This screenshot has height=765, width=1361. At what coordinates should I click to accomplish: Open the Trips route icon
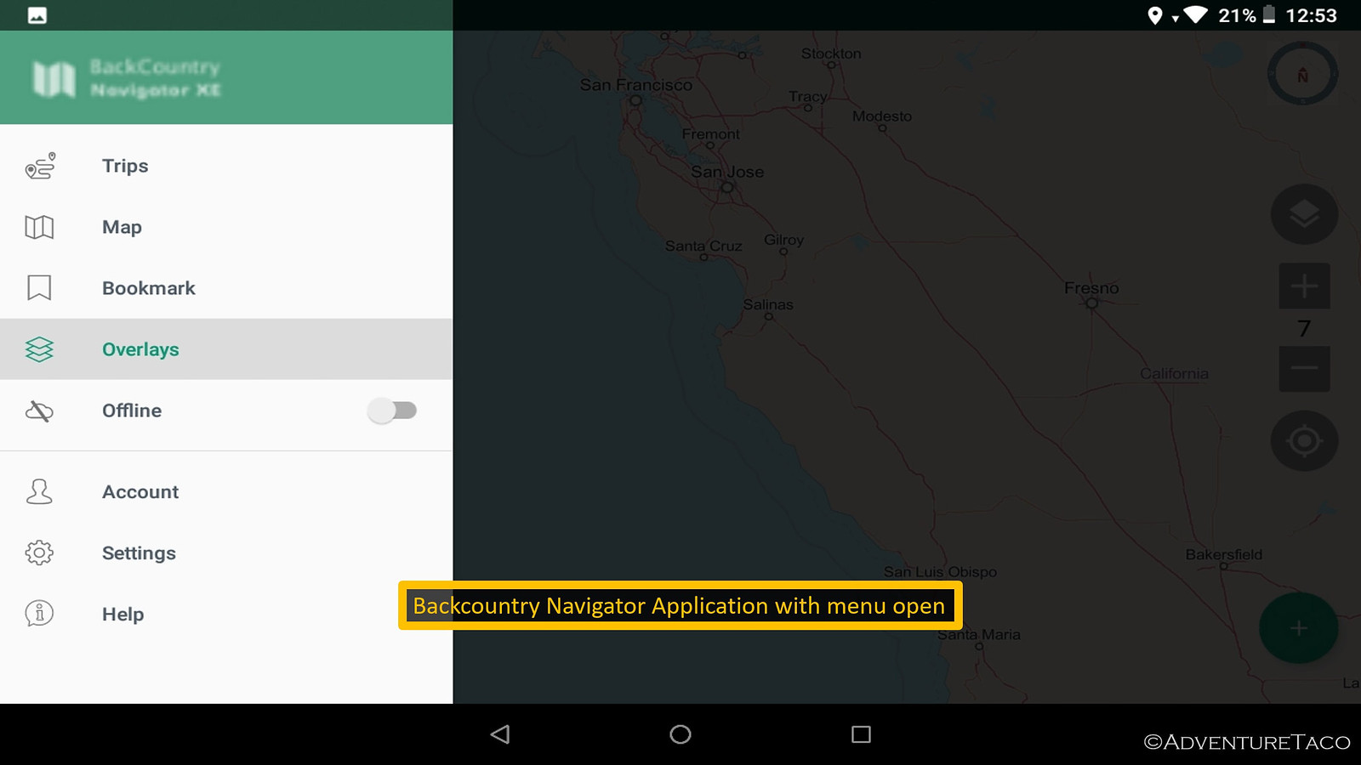point(40,166)
